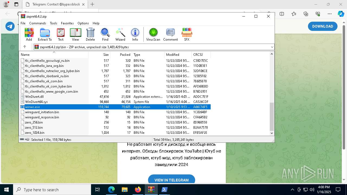Create an SFX archive
This screenshot has height=195, width=347.
point(187,34)
